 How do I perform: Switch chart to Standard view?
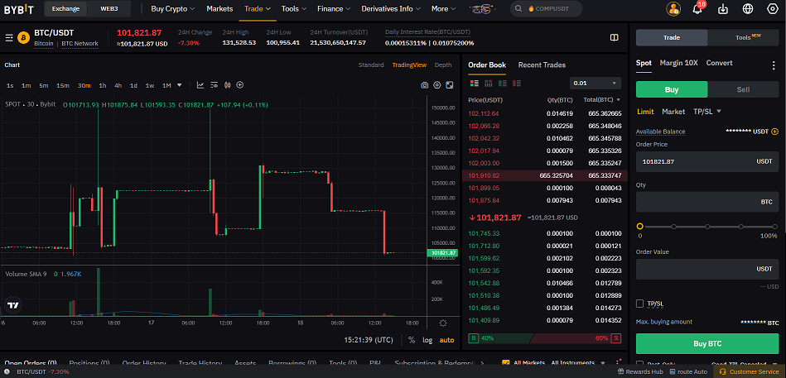coord(371,65)
